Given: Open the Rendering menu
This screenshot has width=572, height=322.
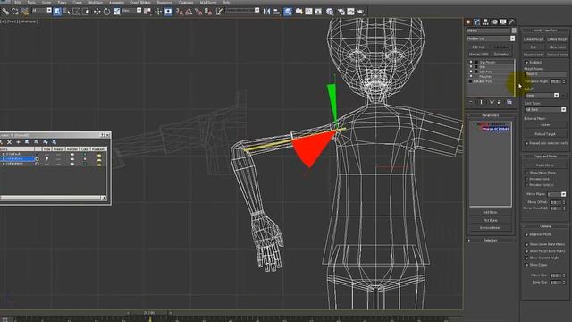Looking at the screenshot, I should click(x=164, y=2).
